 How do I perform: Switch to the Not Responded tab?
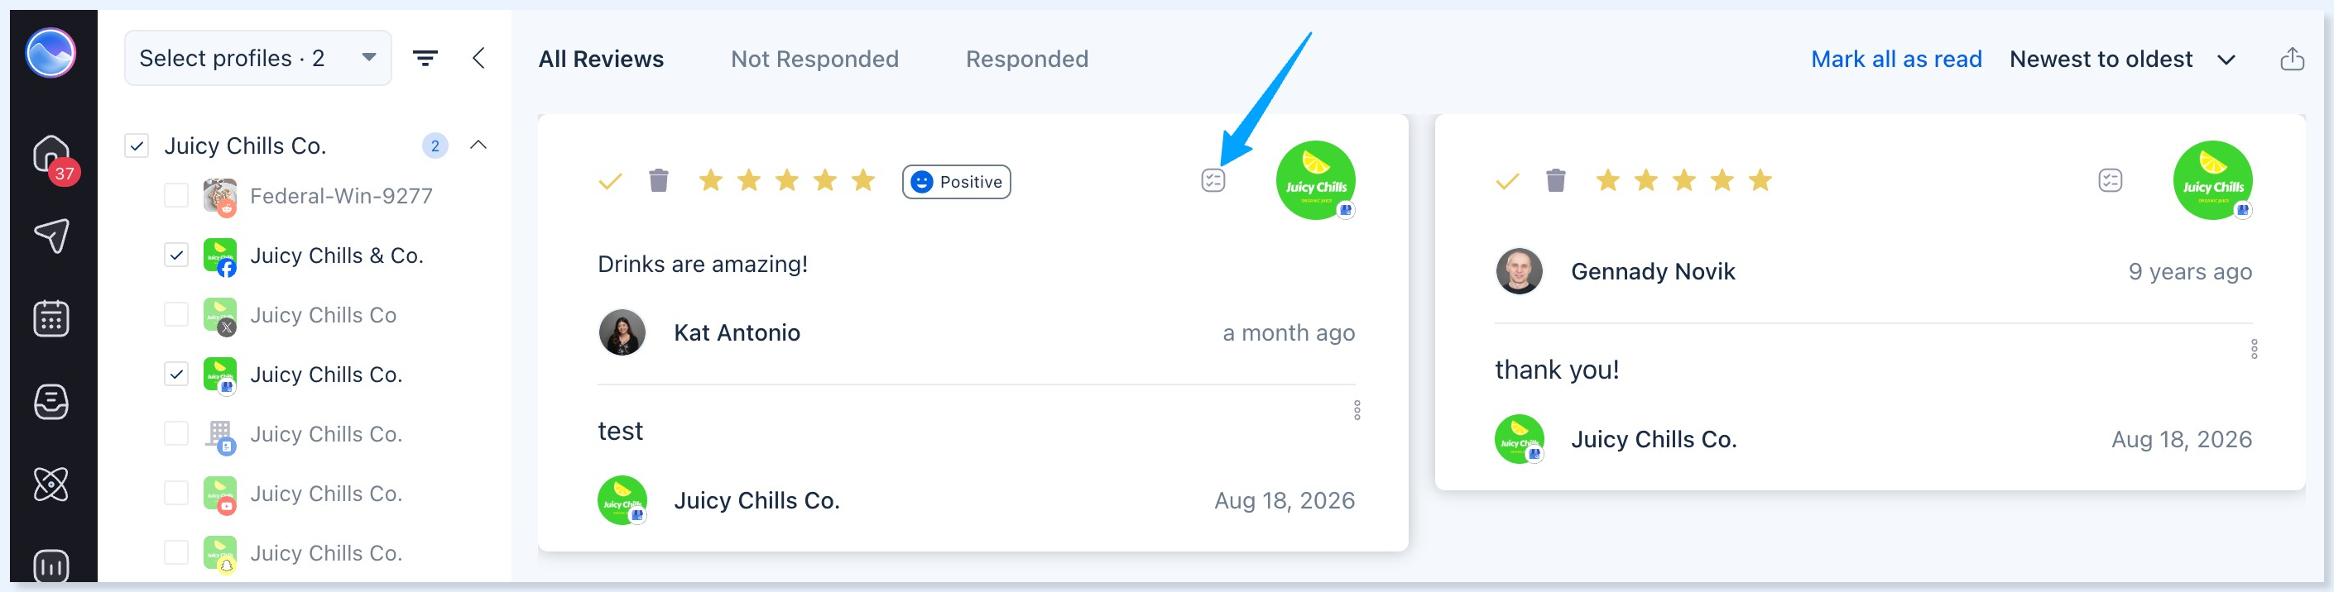tap(814, 59)
